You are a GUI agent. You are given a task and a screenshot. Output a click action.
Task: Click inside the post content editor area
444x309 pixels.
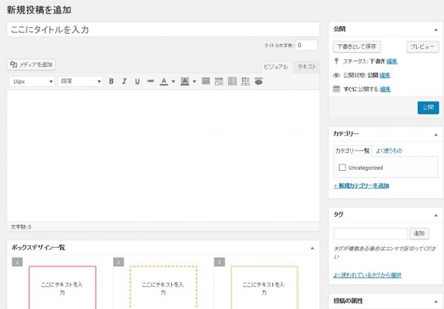(x=163, y=156)
